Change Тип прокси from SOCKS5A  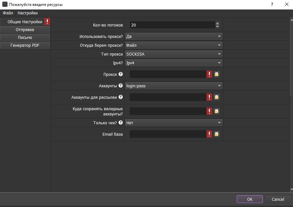[174, 54]
